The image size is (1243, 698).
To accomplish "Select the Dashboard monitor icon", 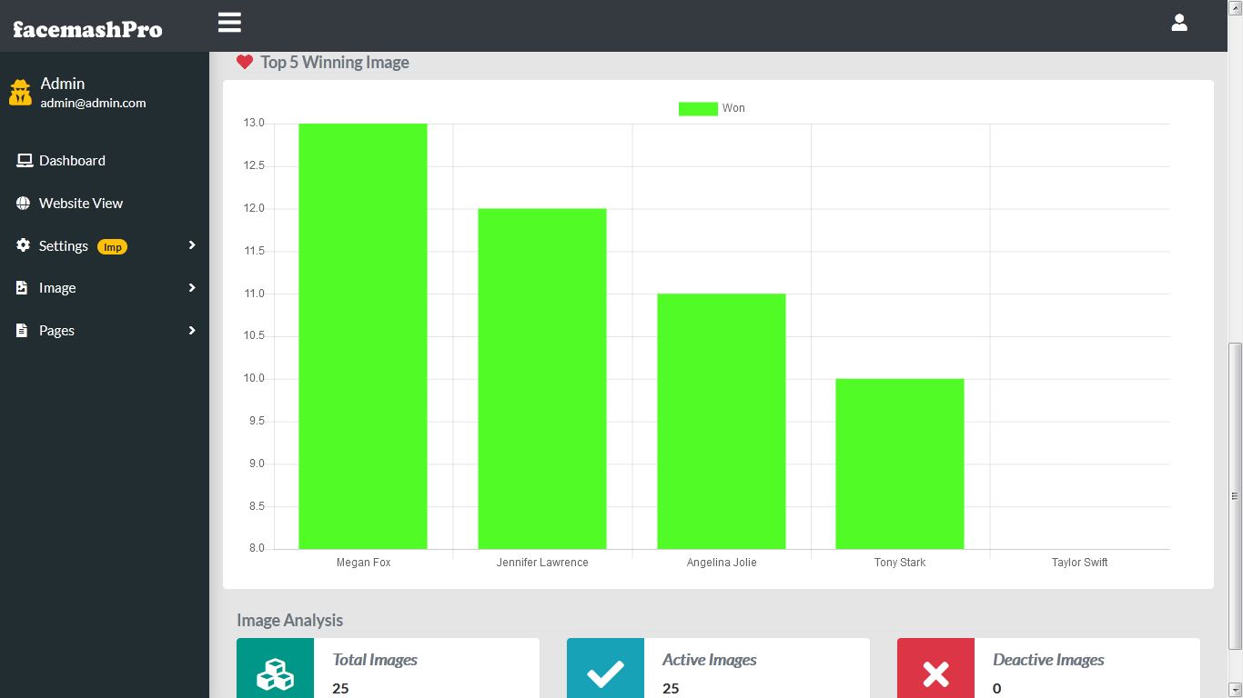I will (x=24, y=160).
